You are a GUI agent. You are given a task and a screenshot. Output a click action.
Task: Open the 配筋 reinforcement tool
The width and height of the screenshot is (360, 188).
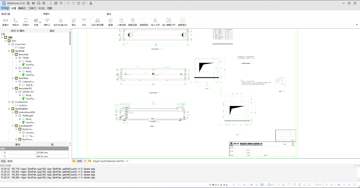coord(111,22)
